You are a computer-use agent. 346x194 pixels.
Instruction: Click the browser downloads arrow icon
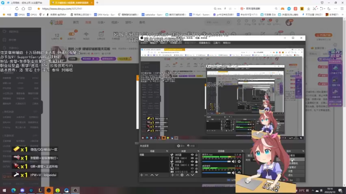[x=308, y=9]
